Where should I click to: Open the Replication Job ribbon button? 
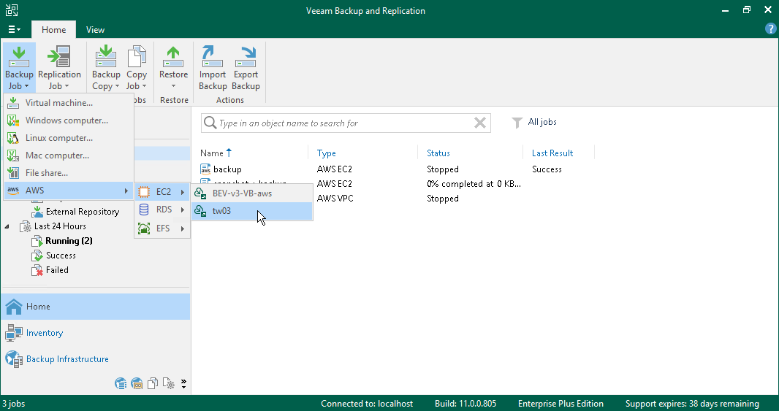coord(59,68)
